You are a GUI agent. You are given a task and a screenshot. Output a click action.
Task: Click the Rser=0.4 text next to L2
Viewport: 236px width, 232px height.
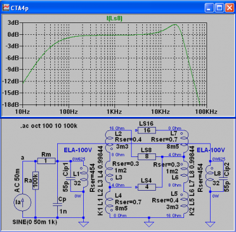tap(128, 139)
